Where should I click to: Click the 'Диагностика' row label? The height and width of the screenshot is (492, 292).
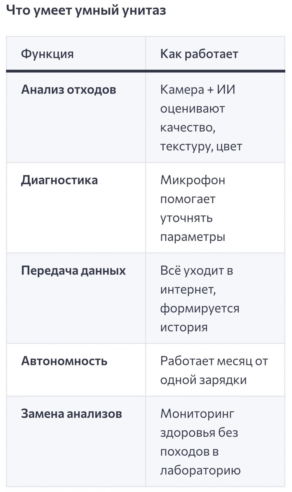pos(59,180)
